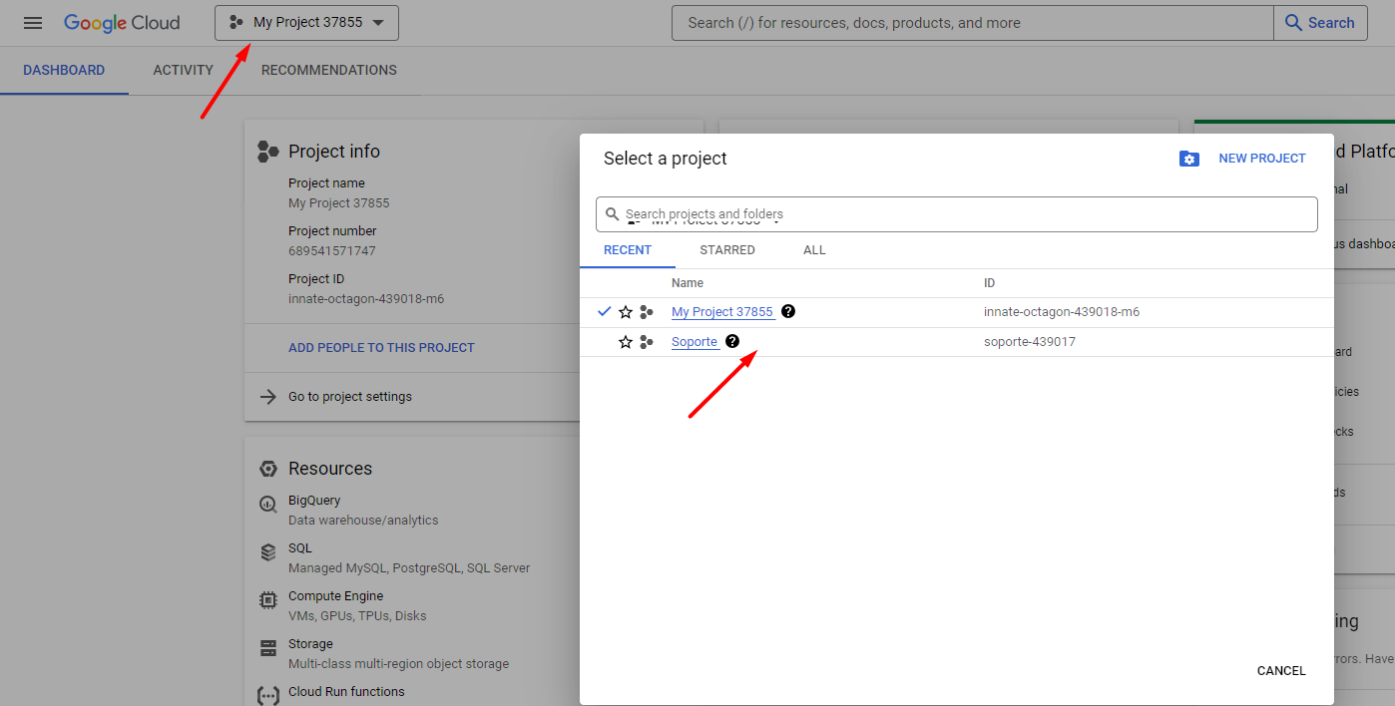Click the NEW PROJECT button

(x=1262, y=159)
